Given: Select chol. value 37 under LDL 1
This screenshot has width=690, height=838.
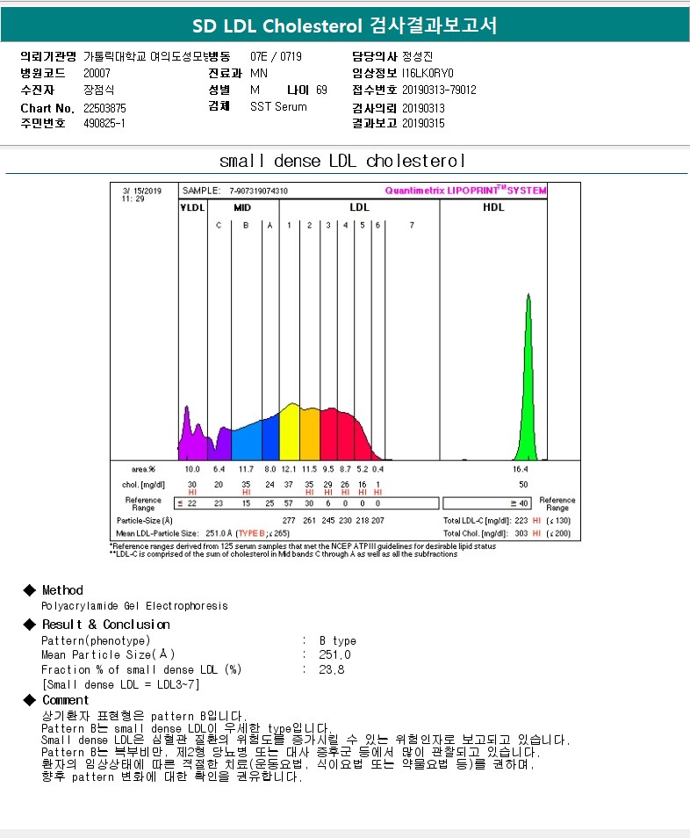Looking at the screenshot, I should pyautogui.click(x=289, y=485).
